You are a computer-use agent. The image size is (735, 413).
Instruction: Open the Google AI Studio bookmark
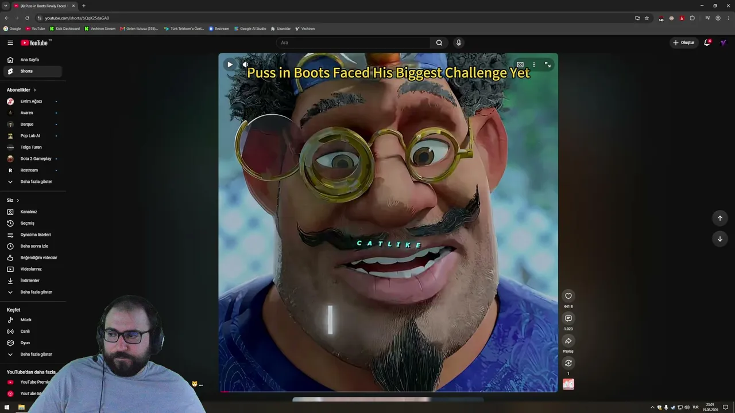[x=250, y=29]
